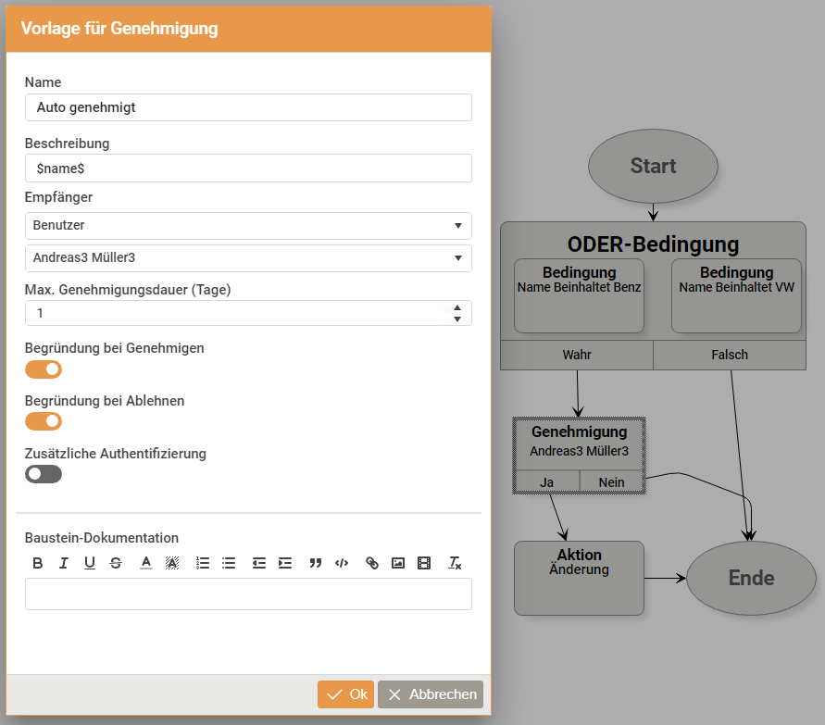Apply italic formatting in editor toolbar
The width and height of the screenshot is (825, 725).
64,563
